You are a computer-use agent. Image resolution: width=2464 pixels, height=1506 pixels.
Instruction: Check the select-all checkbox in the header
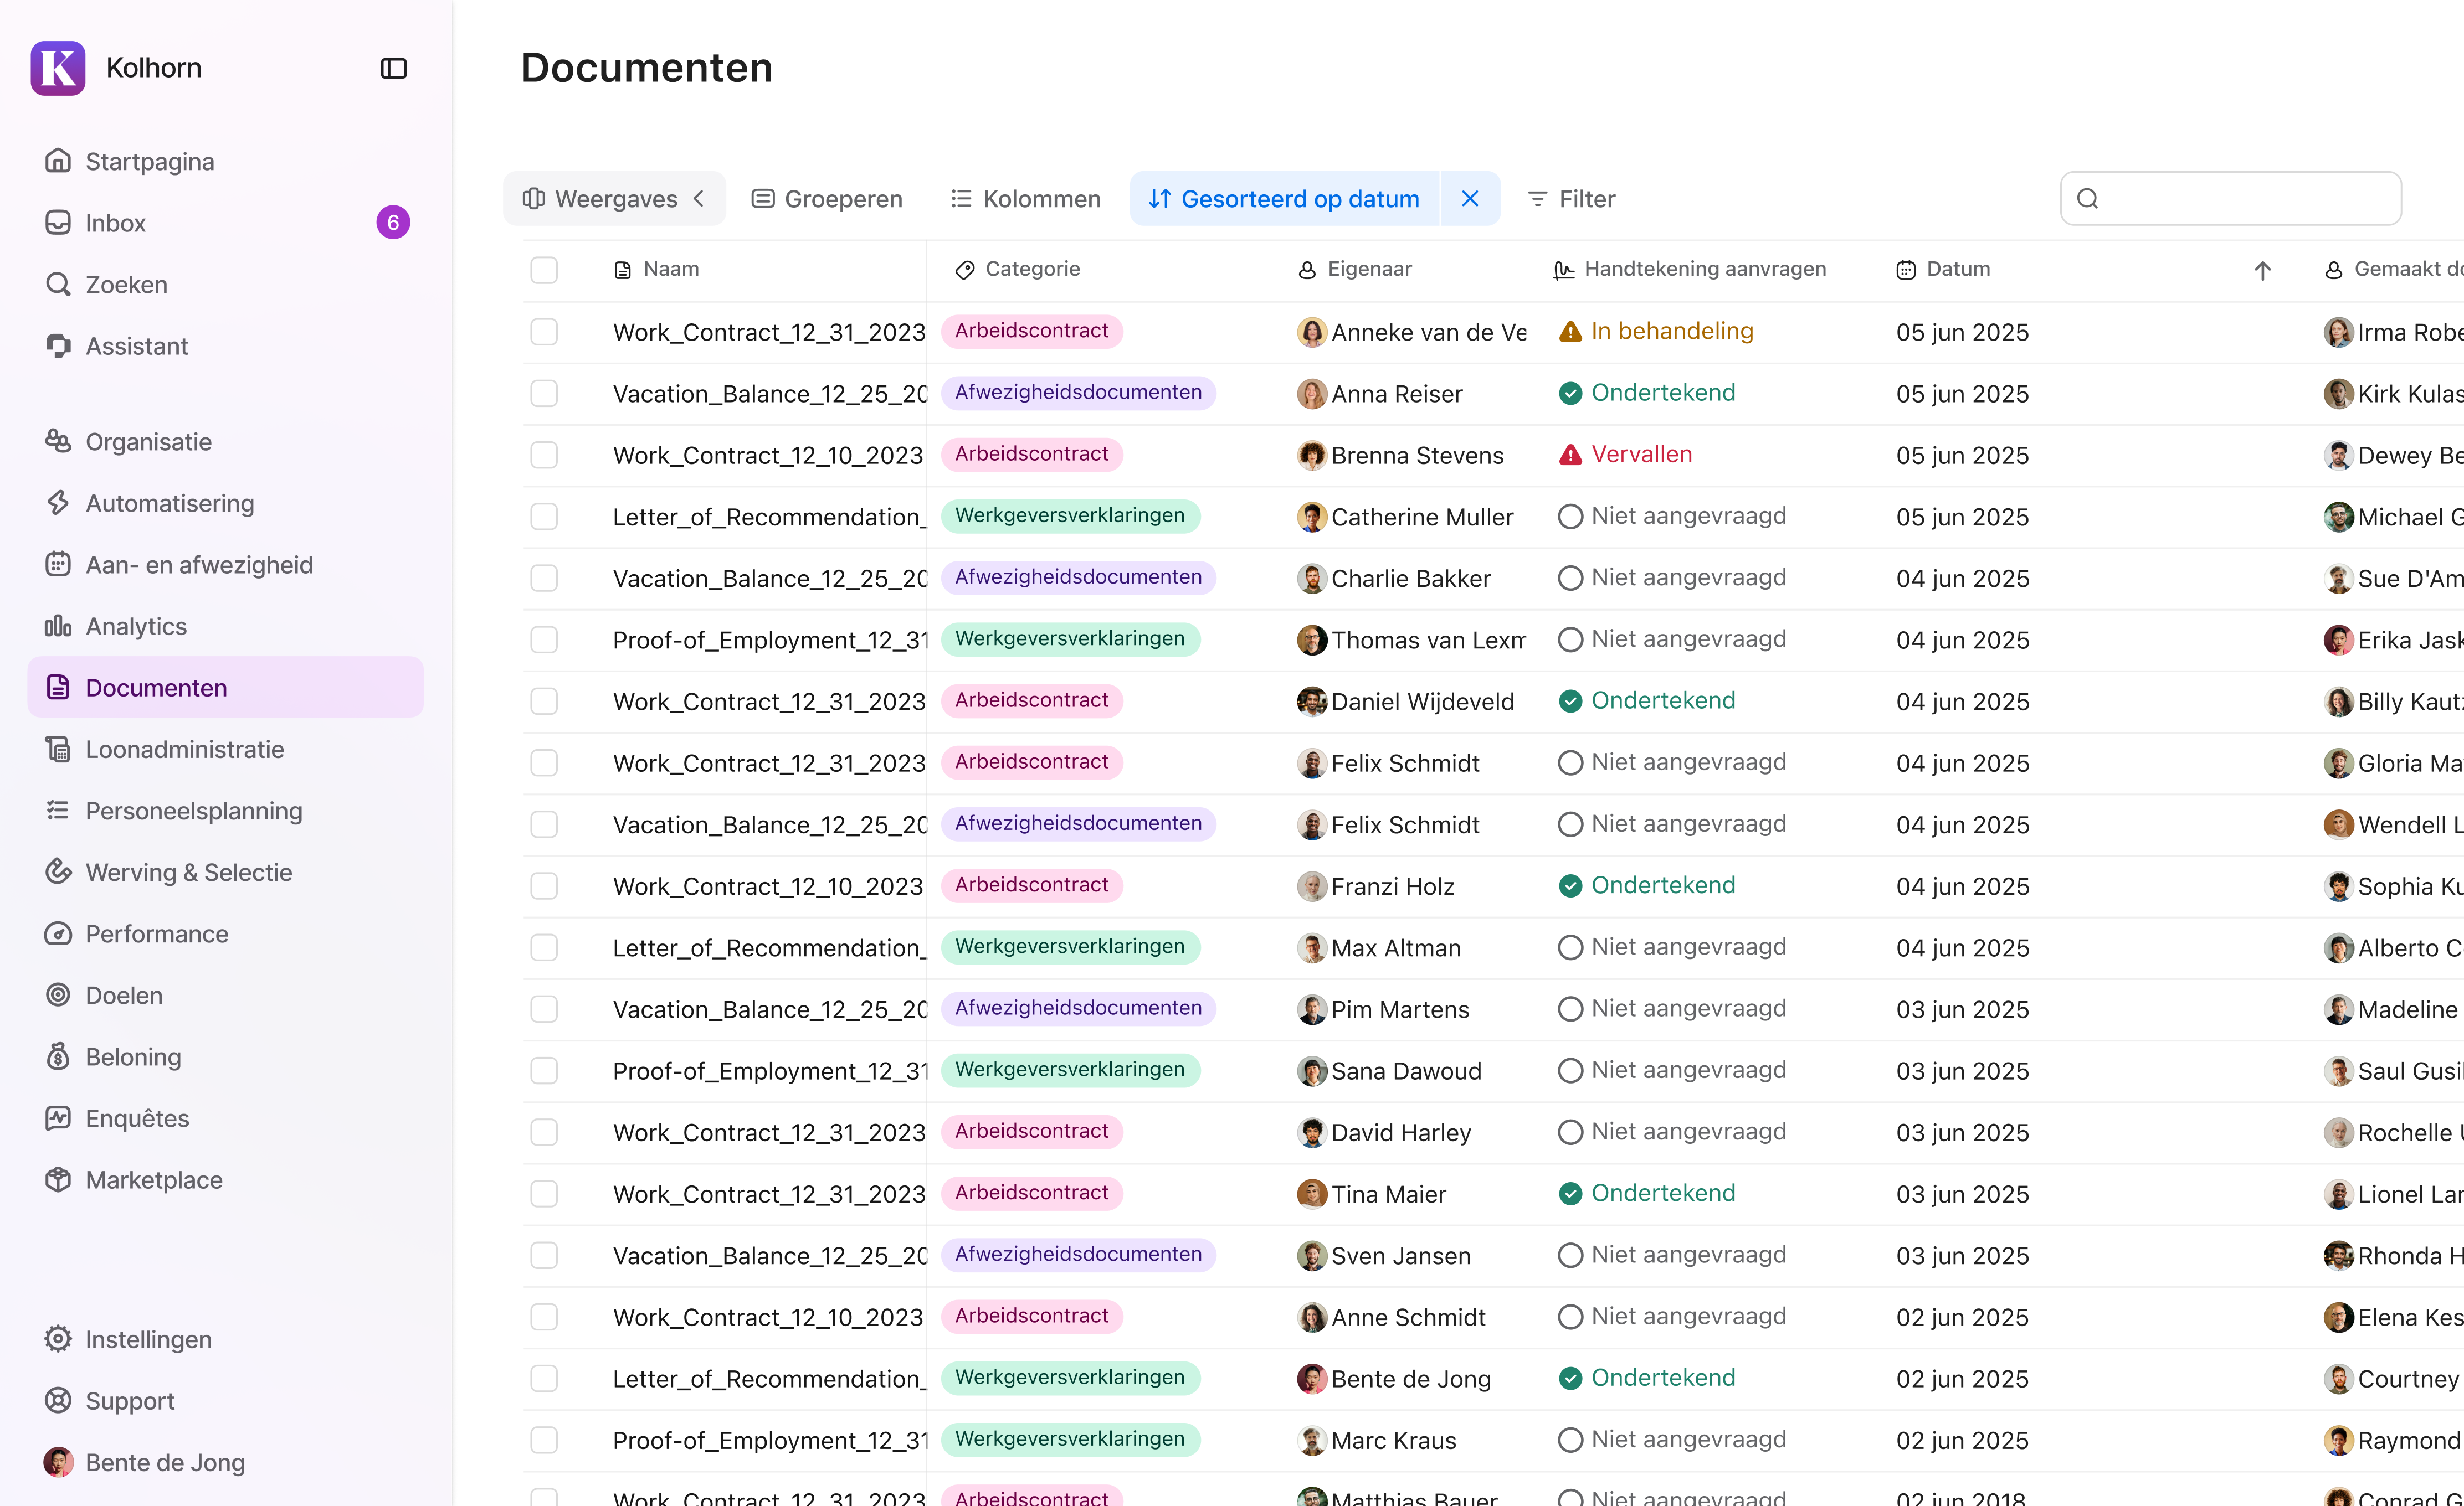click(544, 270)
